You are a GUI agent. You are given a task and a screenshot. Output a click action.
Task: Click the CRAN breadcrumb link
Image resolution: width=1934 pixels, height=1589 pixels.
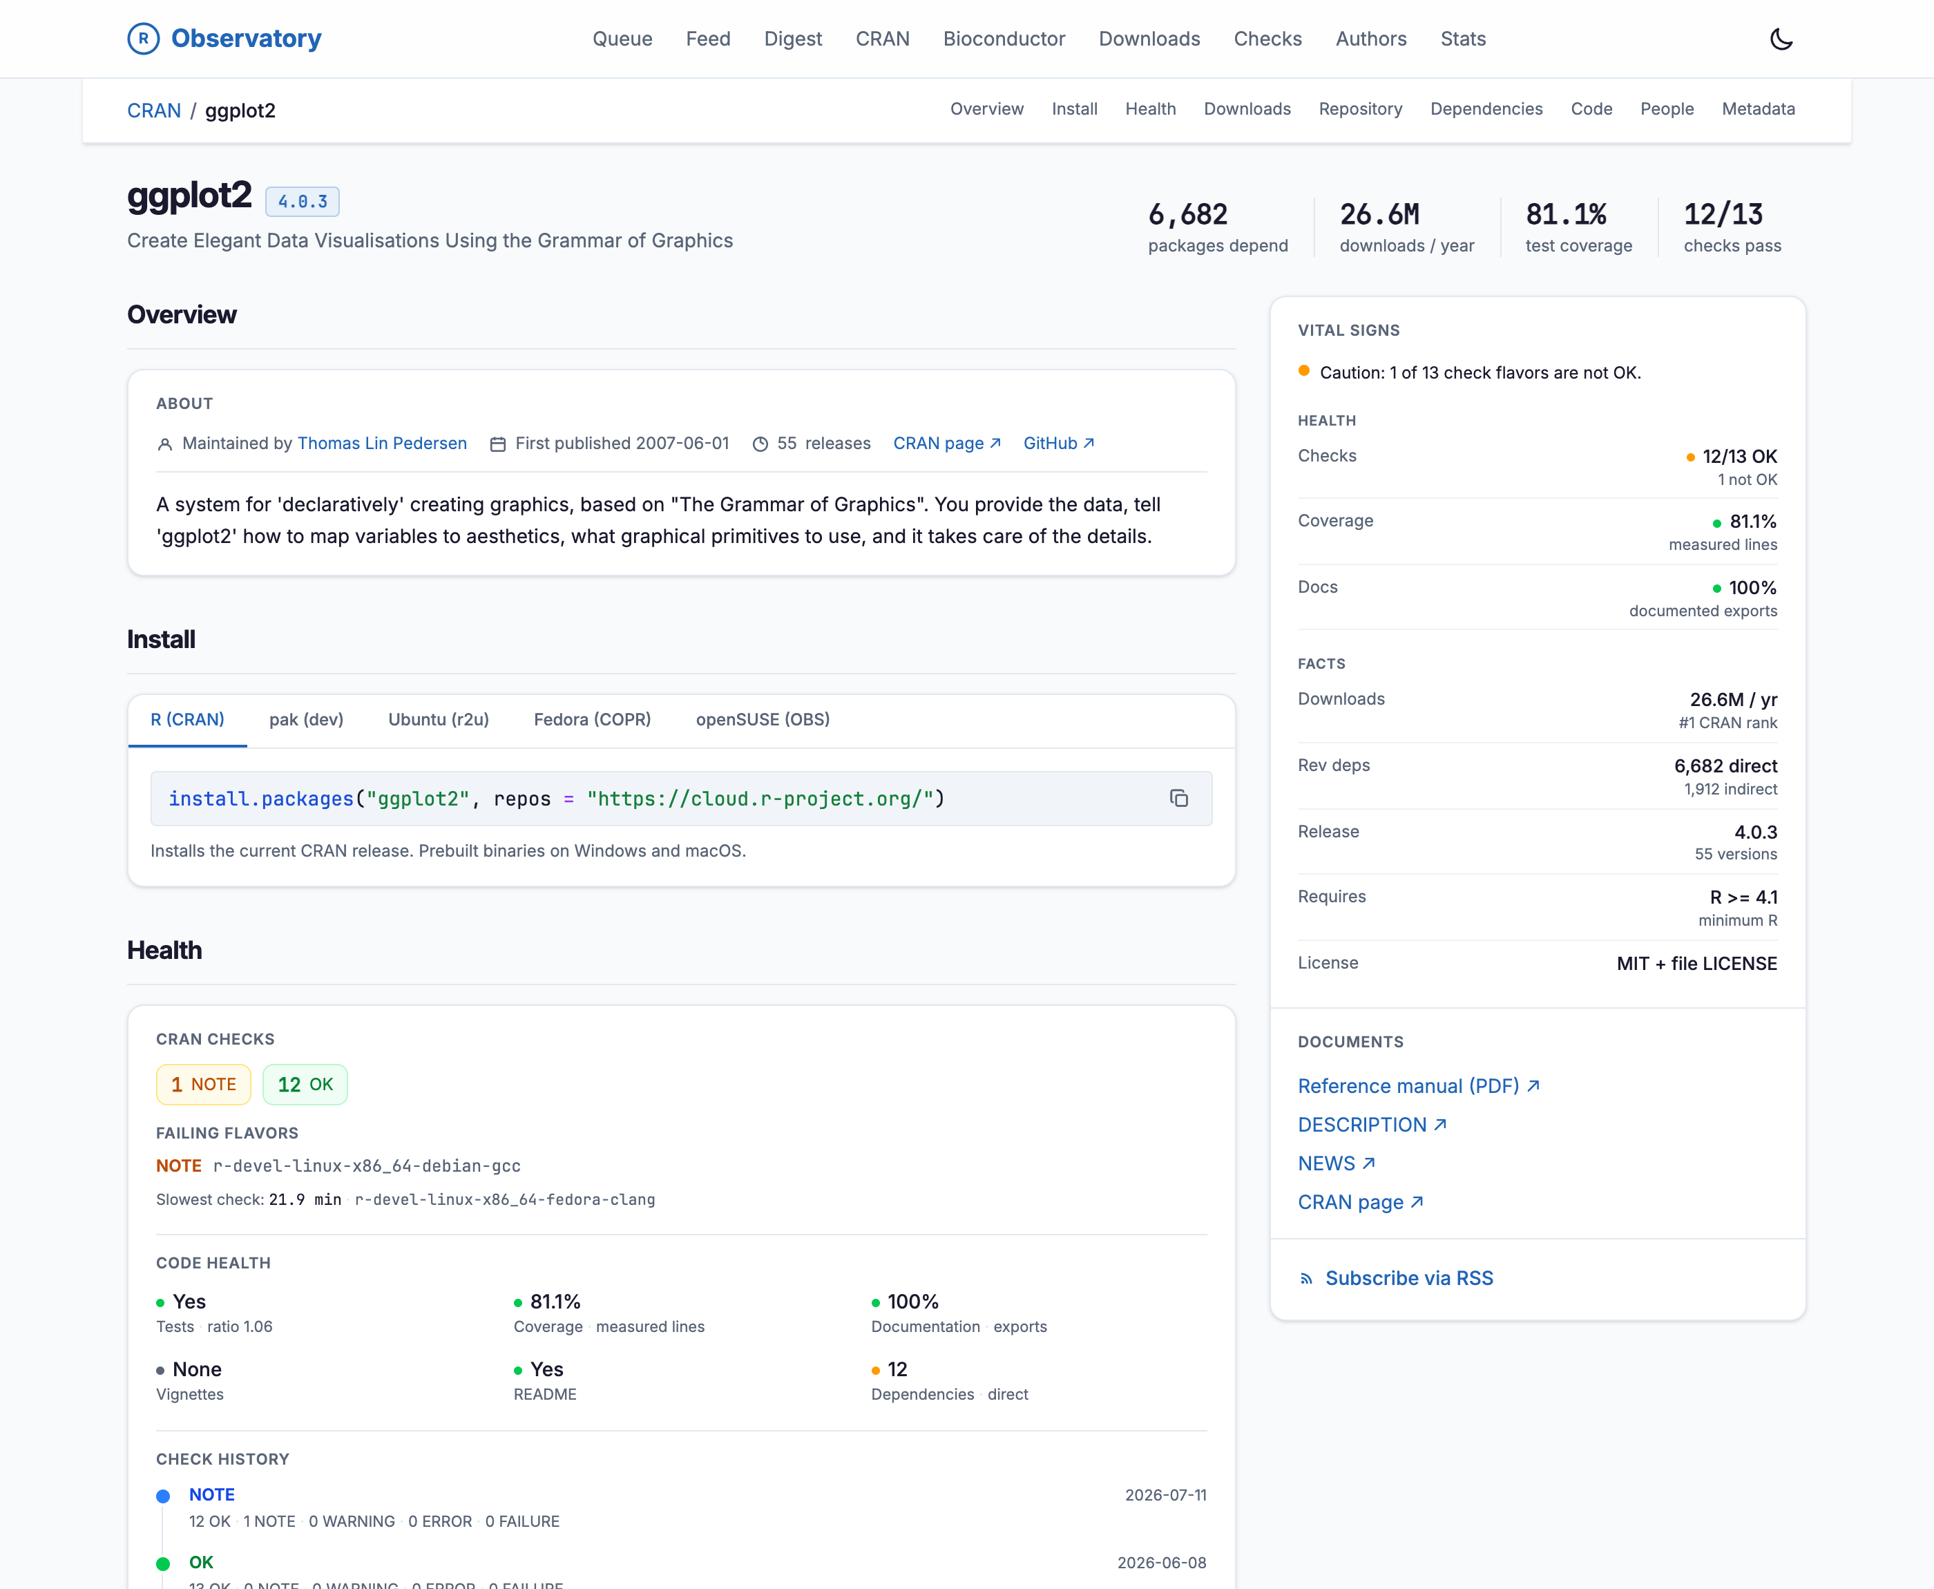154,111
